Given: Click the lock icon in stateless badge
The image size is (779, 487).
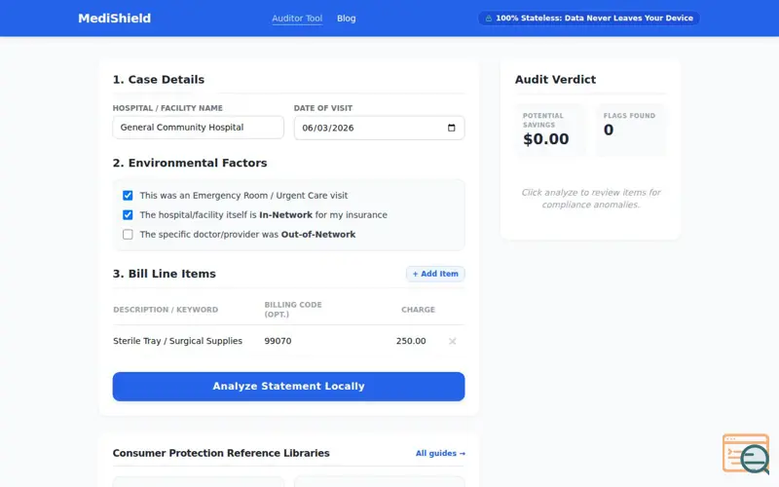Looking at the screenshot, I should [x=489, y=19].
